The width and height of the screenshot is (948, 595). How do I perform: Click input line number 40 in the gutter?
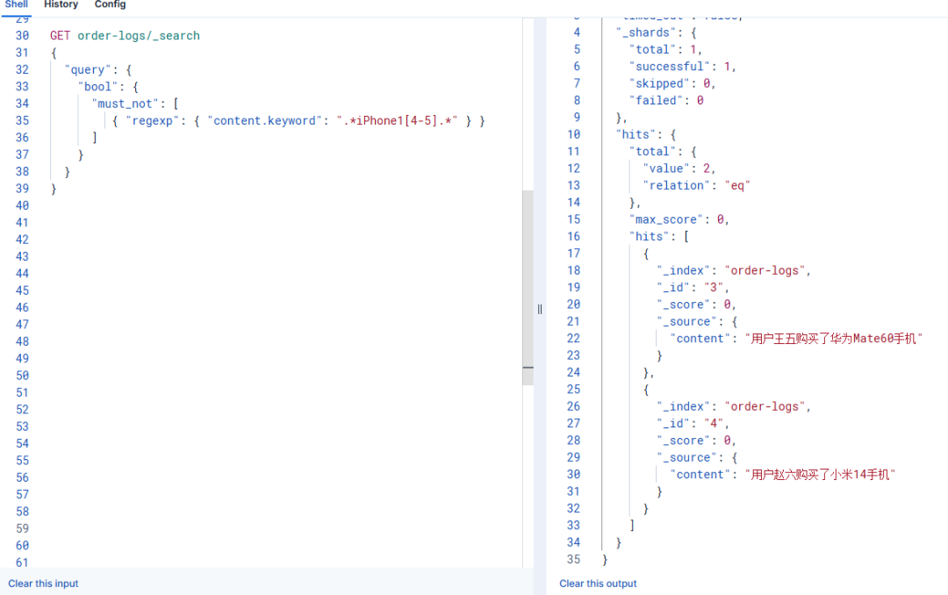pyautogui.click(x=22, y=205)
